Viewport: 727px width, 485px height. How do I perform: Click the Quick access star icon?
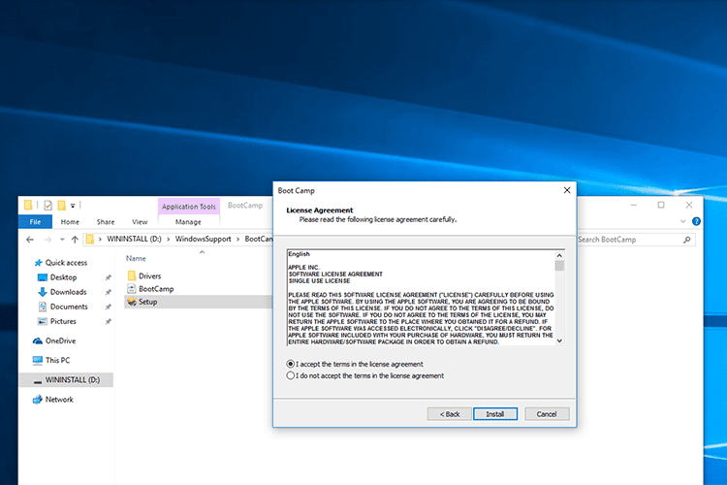[39, 263]
